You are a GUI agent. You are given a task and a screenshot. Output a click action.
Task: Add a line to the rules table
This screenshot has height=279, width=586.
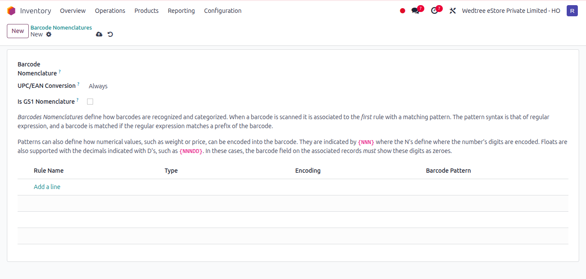click(47, 187)
